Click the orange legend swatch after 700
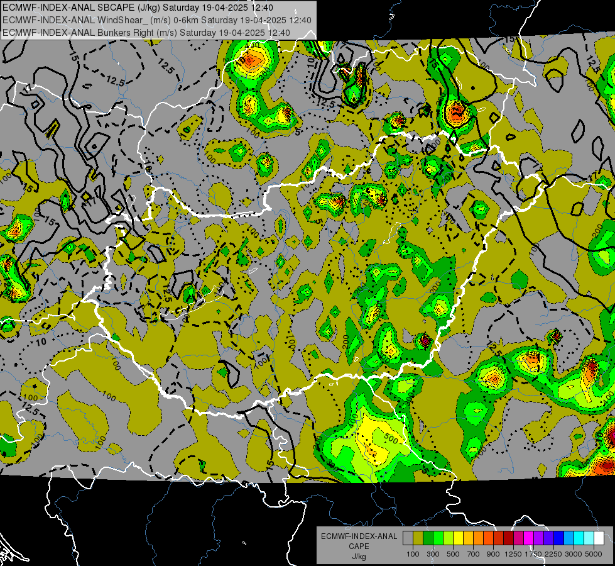This screenshot has height=566, width=615. coord(479,538)
